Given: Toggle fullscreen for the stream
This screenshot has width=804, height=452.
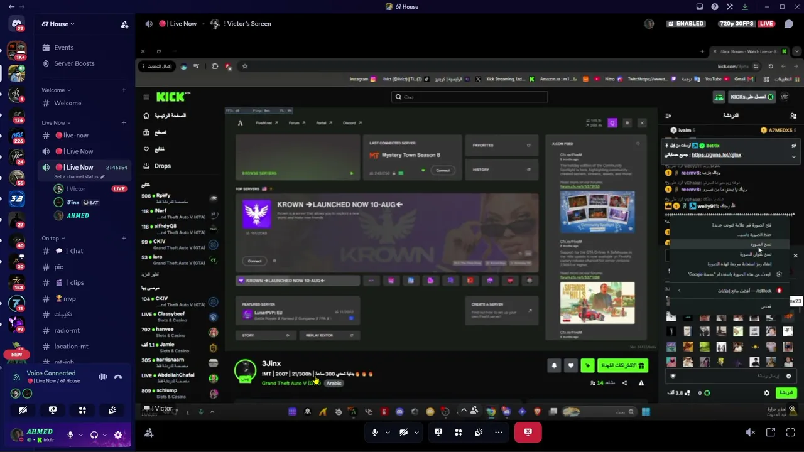Looking at the screenshot, I should [x=791, y=433].
